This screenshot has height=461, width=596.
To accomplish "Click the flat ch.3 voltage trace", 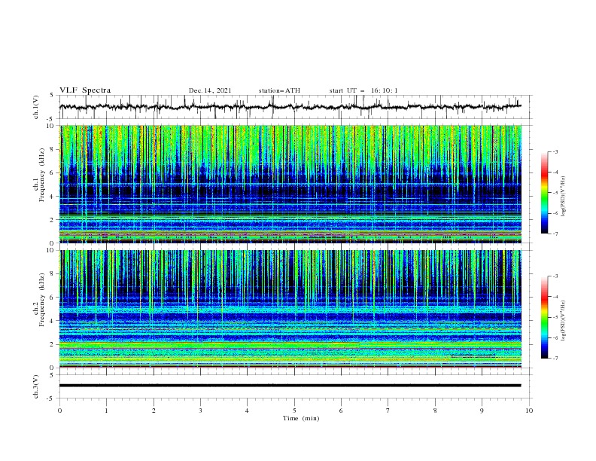I will coord(290,386).
